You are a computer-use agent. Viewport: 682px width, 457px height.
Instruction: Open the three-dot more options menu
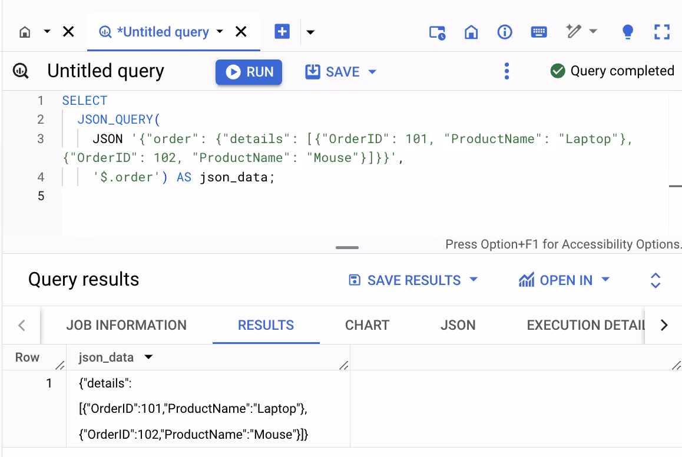coord(506,71)
